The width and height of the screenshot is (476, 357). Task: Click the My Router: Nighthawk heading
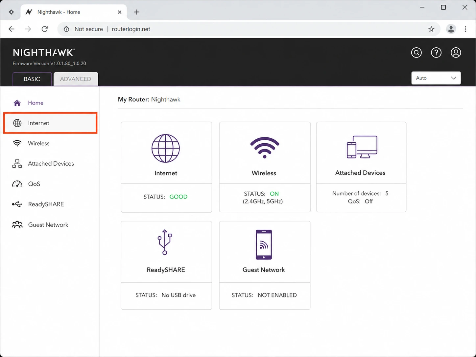(149, 100)
